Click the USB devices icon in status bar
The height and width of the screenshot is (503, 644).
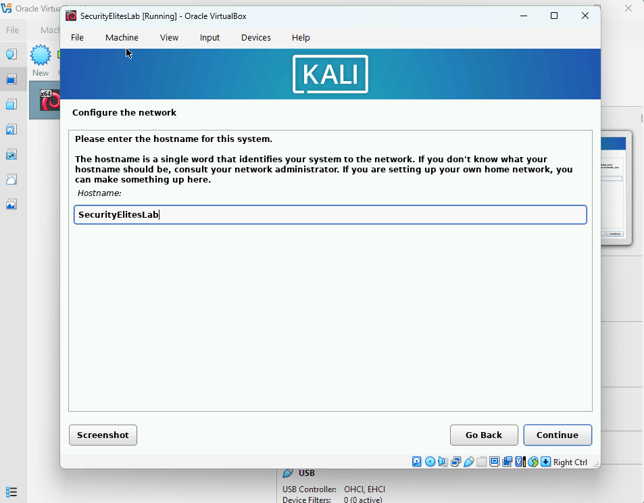tap(468, 462)
